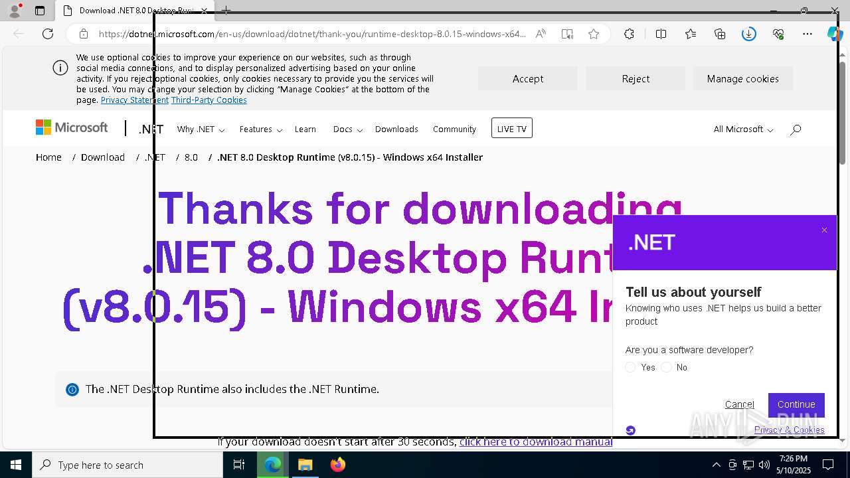Open the Windows Start menu

[x=16, y=465]
